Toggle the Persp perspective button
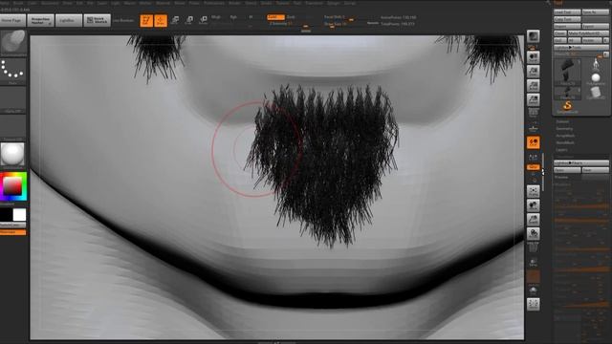 coord(534,114)
